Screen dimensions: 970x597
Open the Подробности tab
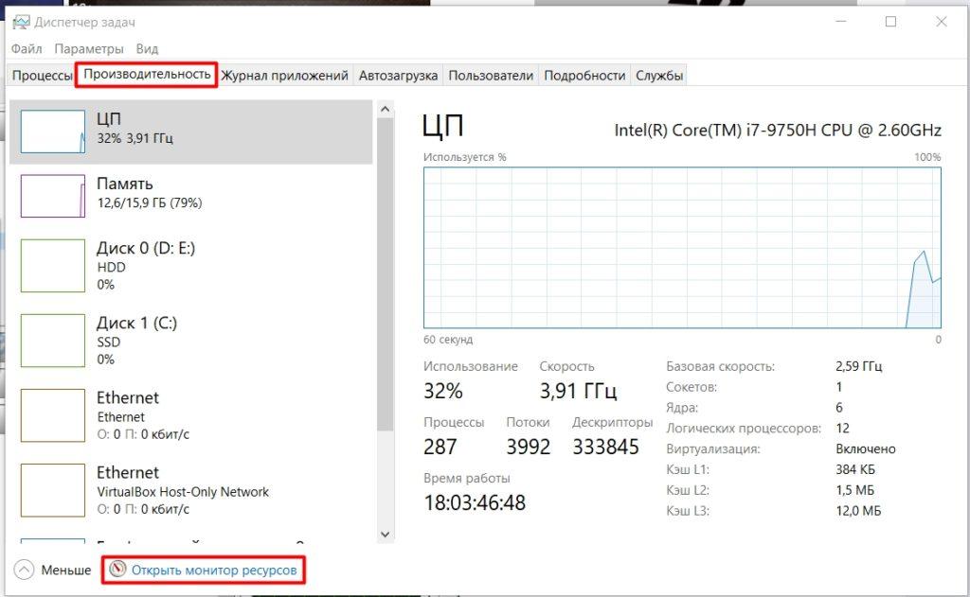point(584,76)
